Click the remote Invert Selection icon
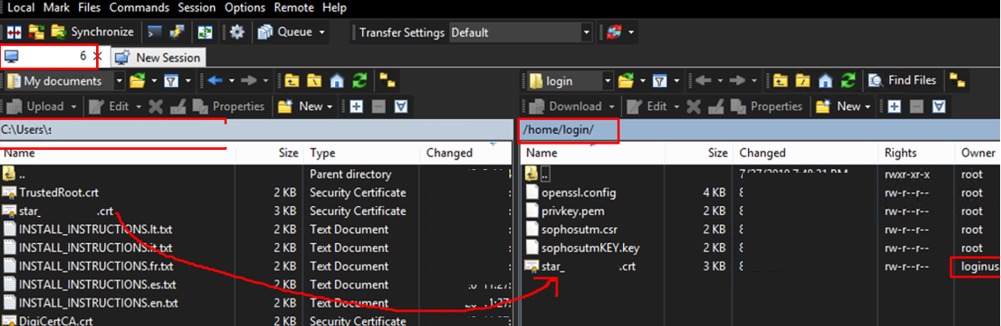 pyautogui.click(x=939, y=106)
